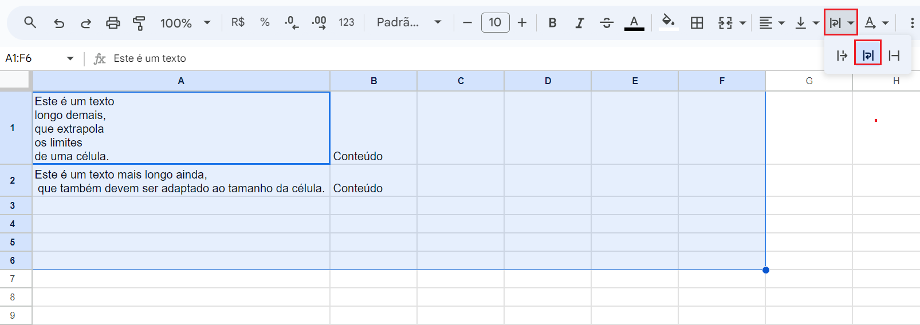Toggle italic formatting
This screenshot has width=920, height=325.
(x=579, y=23)
